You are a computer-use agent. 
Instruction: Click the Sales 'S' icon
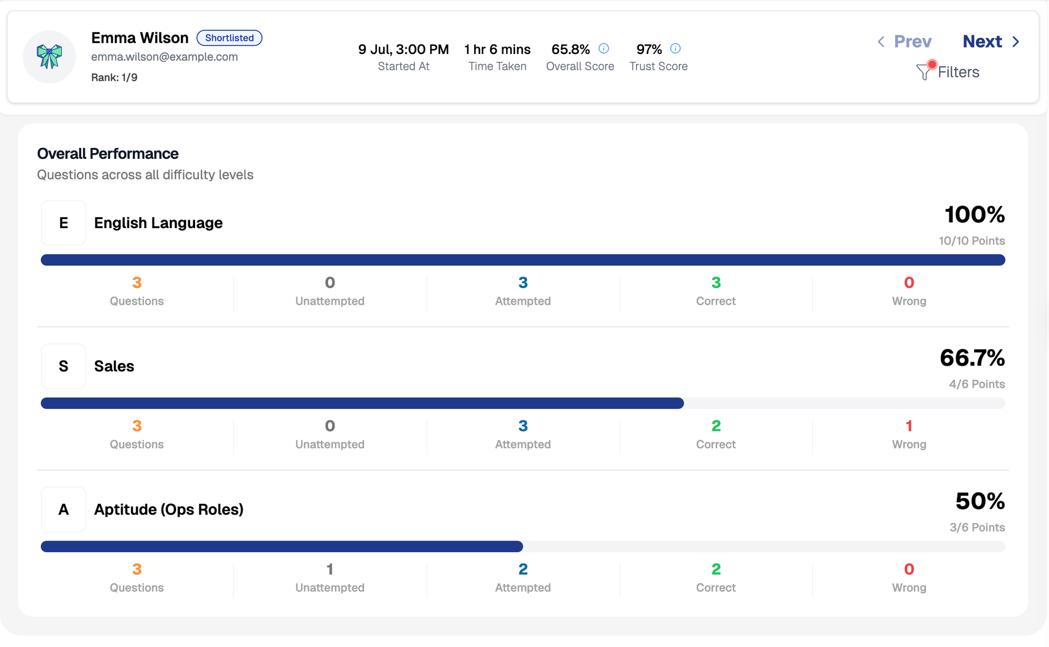tap(63, 366)
